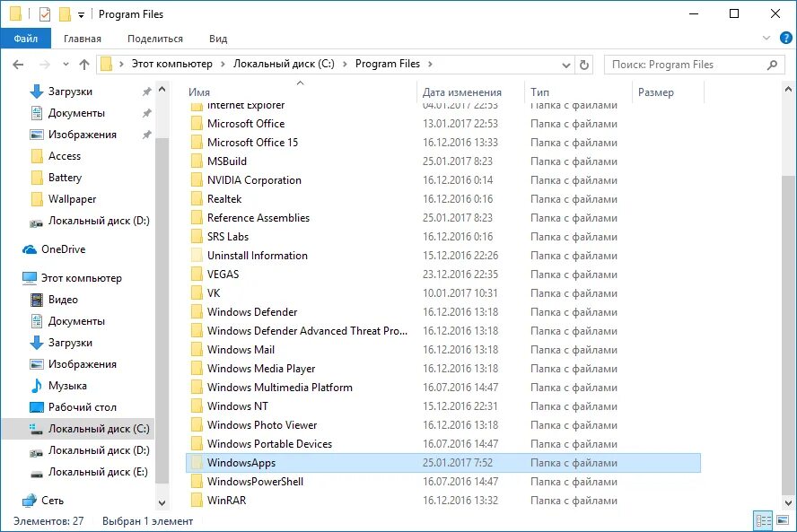Click the navigation pane scrollbar up arrow
Viewport: 797px width, 532px height.
[162, 90]
